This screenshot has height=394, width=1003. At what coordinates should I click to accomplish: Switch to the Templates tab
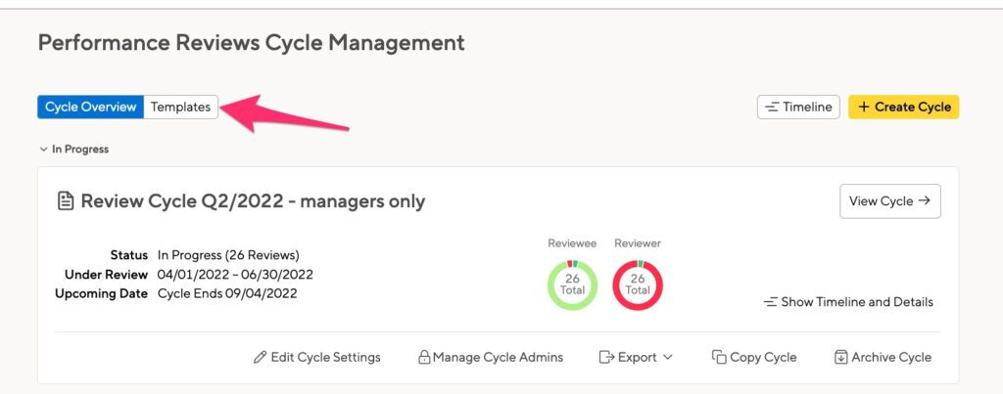(180, 107)
